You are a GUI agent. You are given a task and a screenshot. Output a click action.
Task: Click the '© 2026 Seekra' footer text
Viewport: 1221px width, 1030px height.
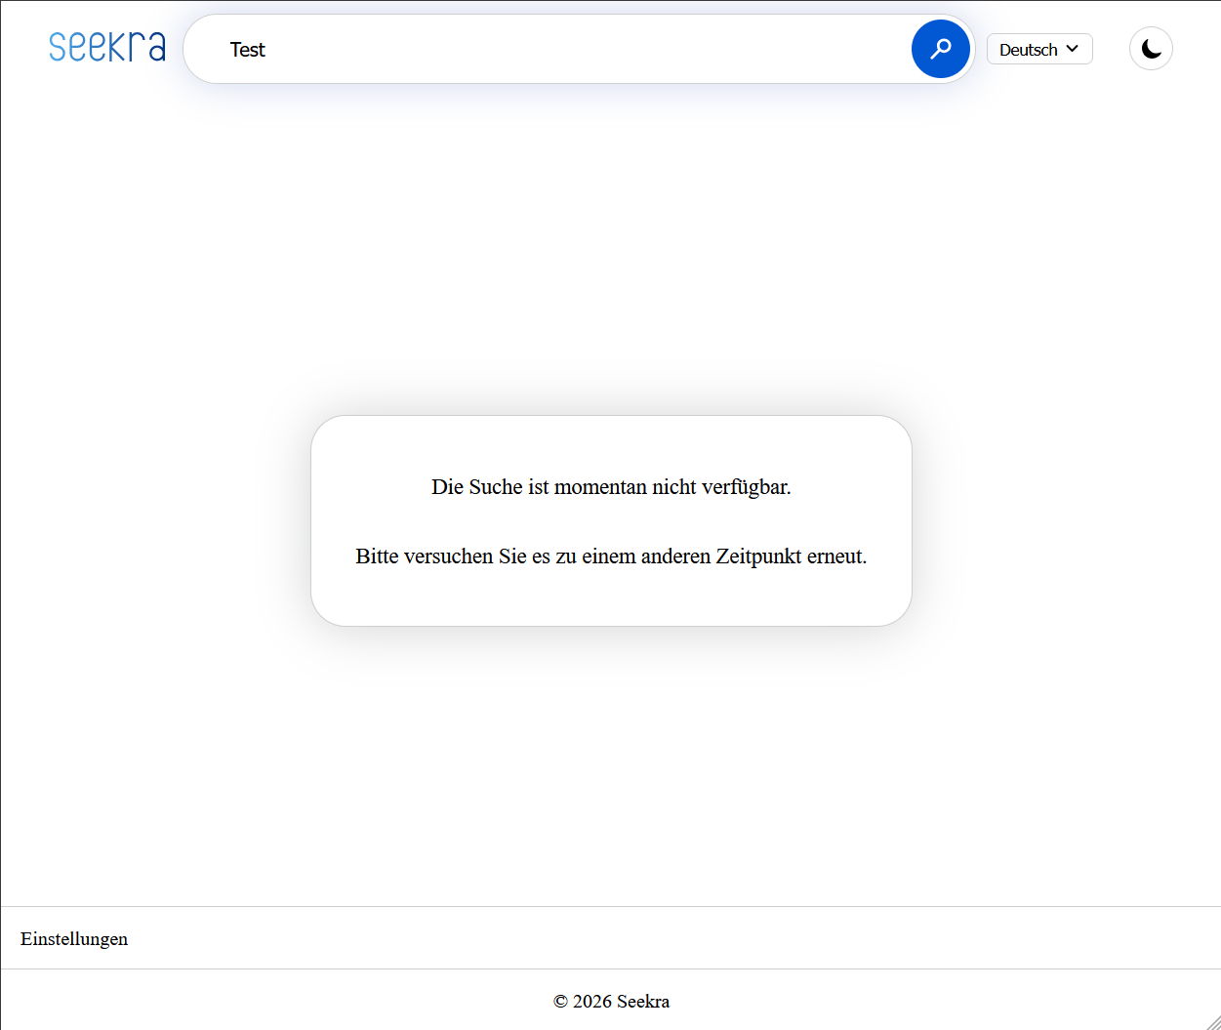coord(611,1001)
